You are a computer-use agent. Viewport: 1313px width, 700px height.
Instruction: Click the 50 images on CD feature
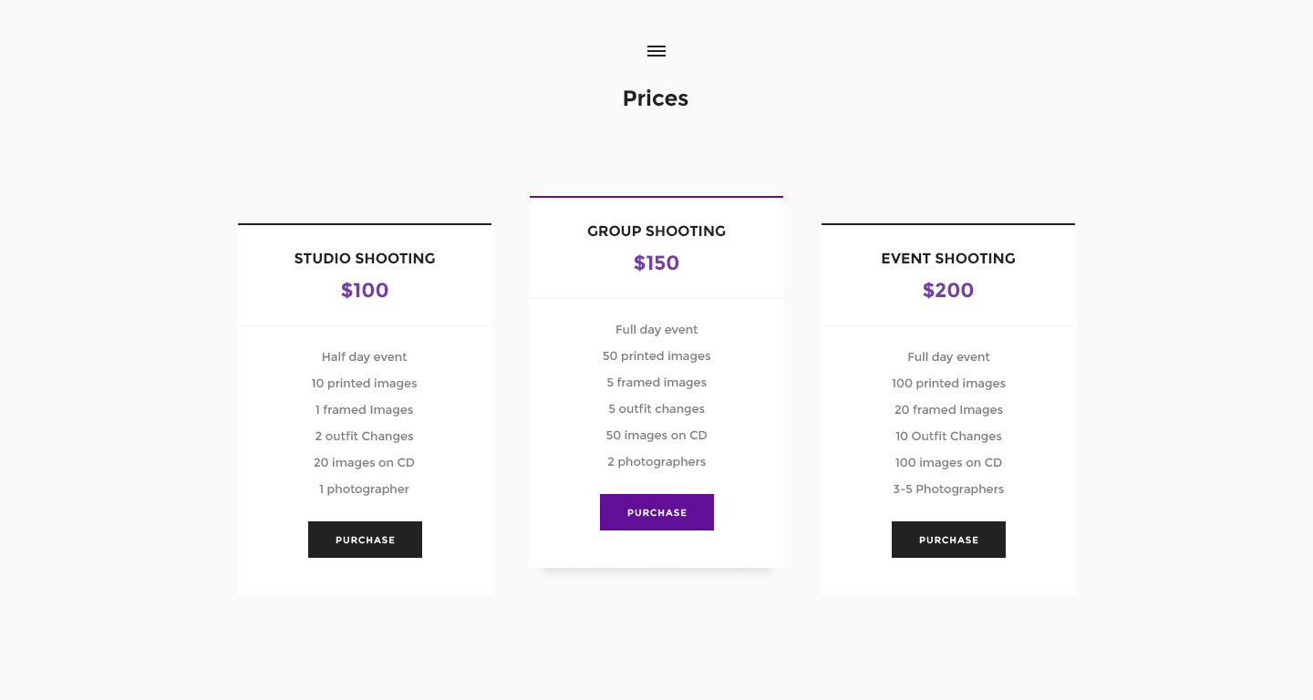click(x=656, y=436)
